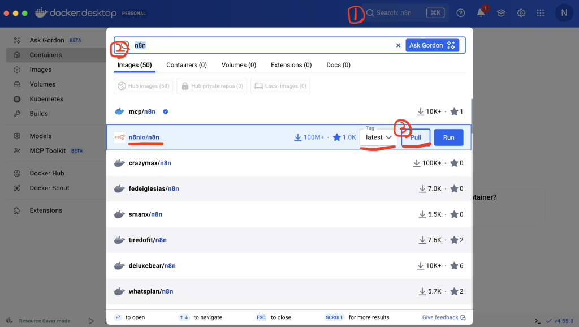
Task: Toggle the Hub private repos filter
Action: pyautogui.click(x=211, y=86)
